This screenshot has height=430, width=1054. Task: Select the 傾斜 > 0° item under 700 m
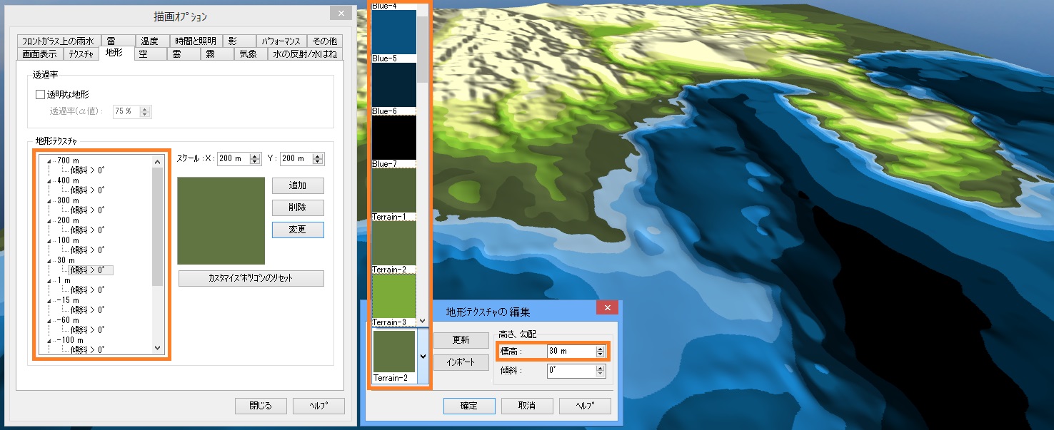[x=88, y=170]
